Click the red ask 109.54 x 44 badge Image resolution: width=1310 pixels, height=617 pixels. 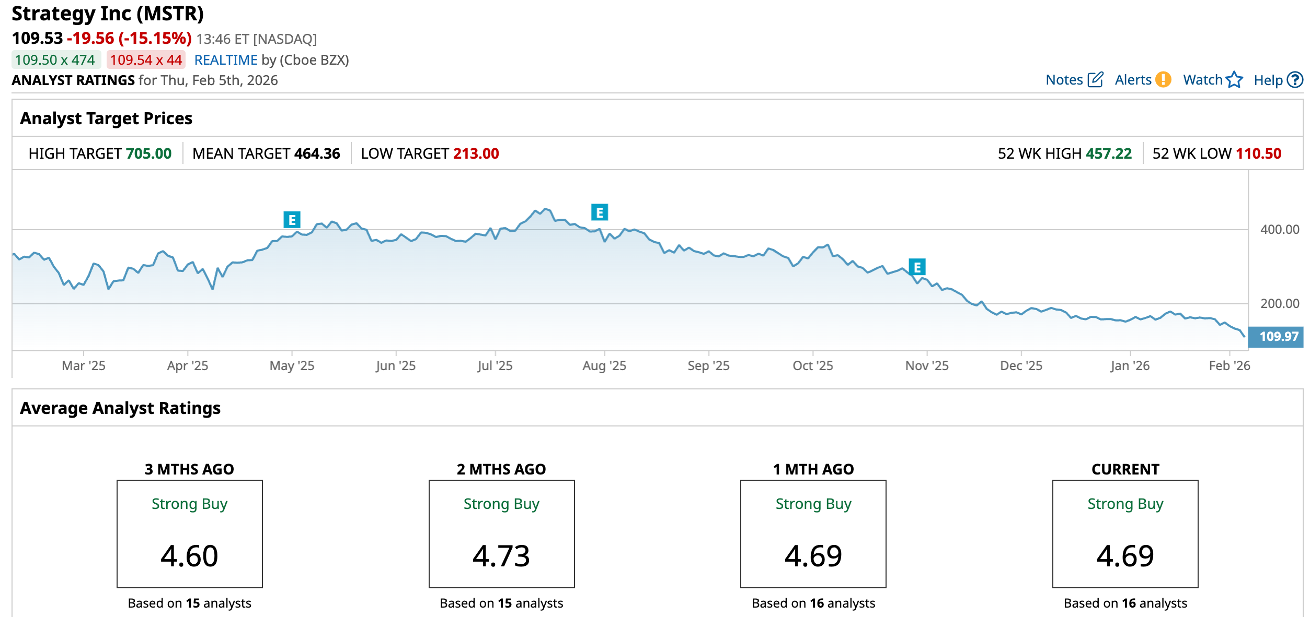click(x=146, y=60)
